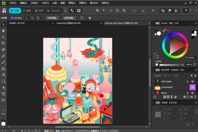198x132 pixels.
Task: Add a group folder in Layers panel
Action: tap(188, 97)
